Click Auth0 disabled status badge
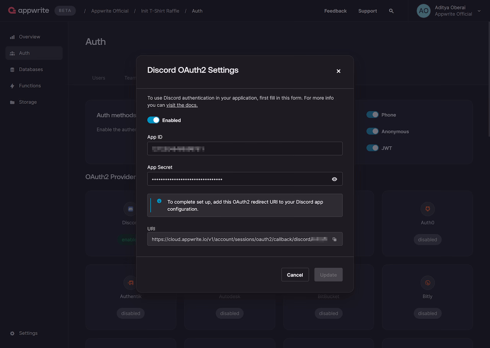This screenshot has height=348, width=490. pyautogui.click(x=428, y=240)
